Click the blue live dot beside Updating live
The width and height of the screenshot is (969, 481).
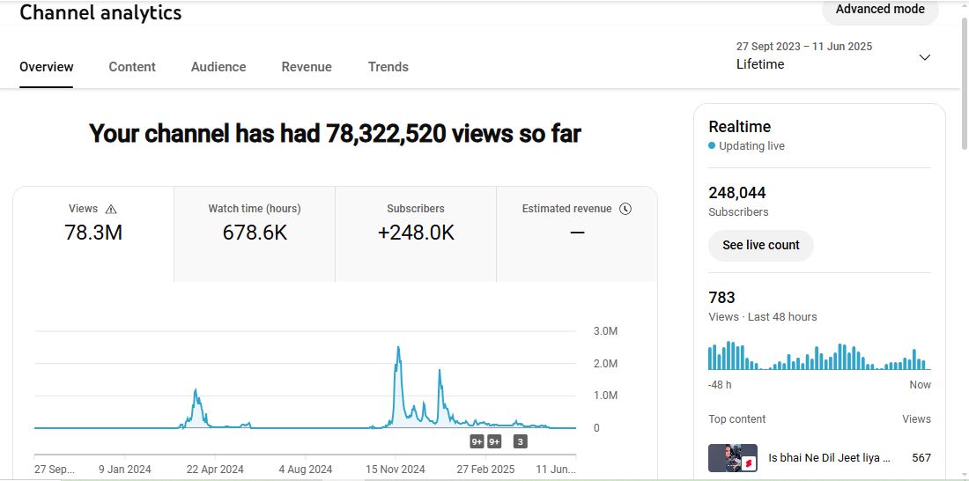tap(712, 146)
